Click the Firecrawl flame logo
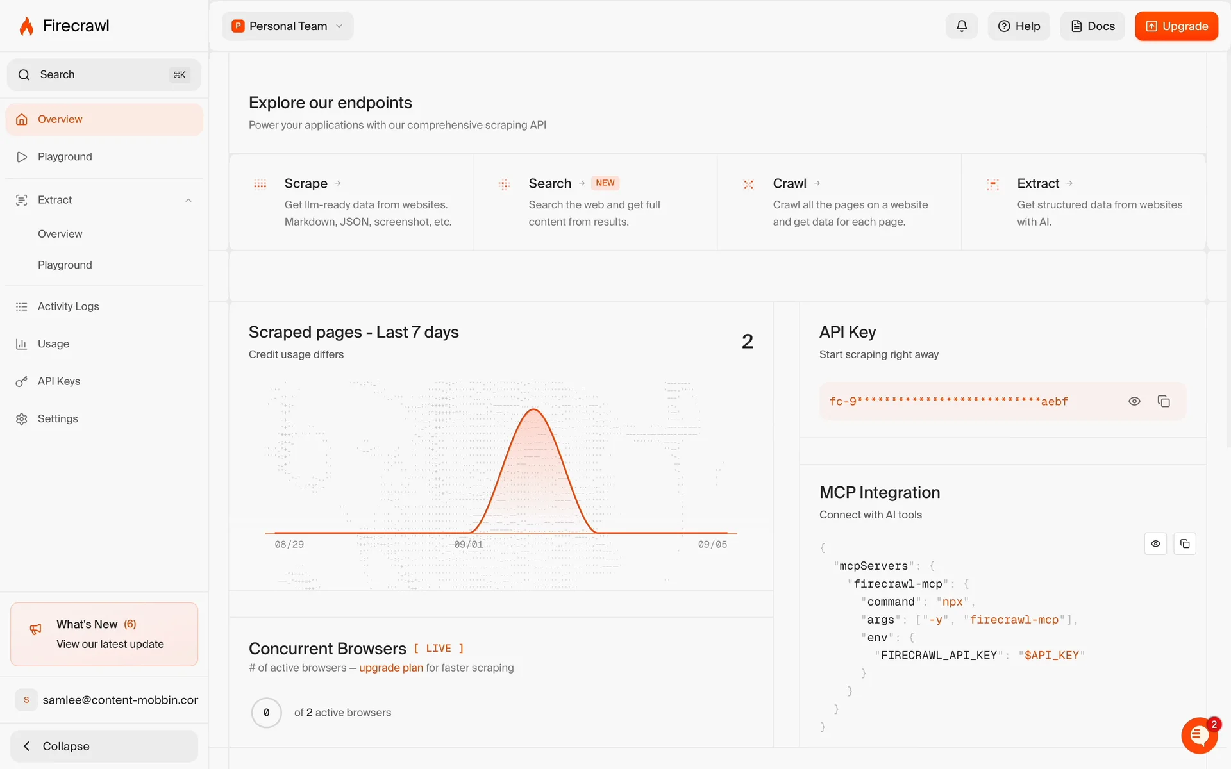This screenshot has height=769, width=1231. click(x=26, y=26)
